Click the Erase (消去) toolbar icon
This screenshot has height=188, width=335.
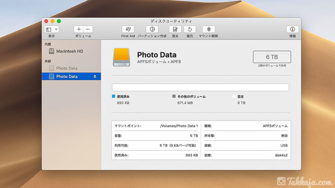(175, 29)
